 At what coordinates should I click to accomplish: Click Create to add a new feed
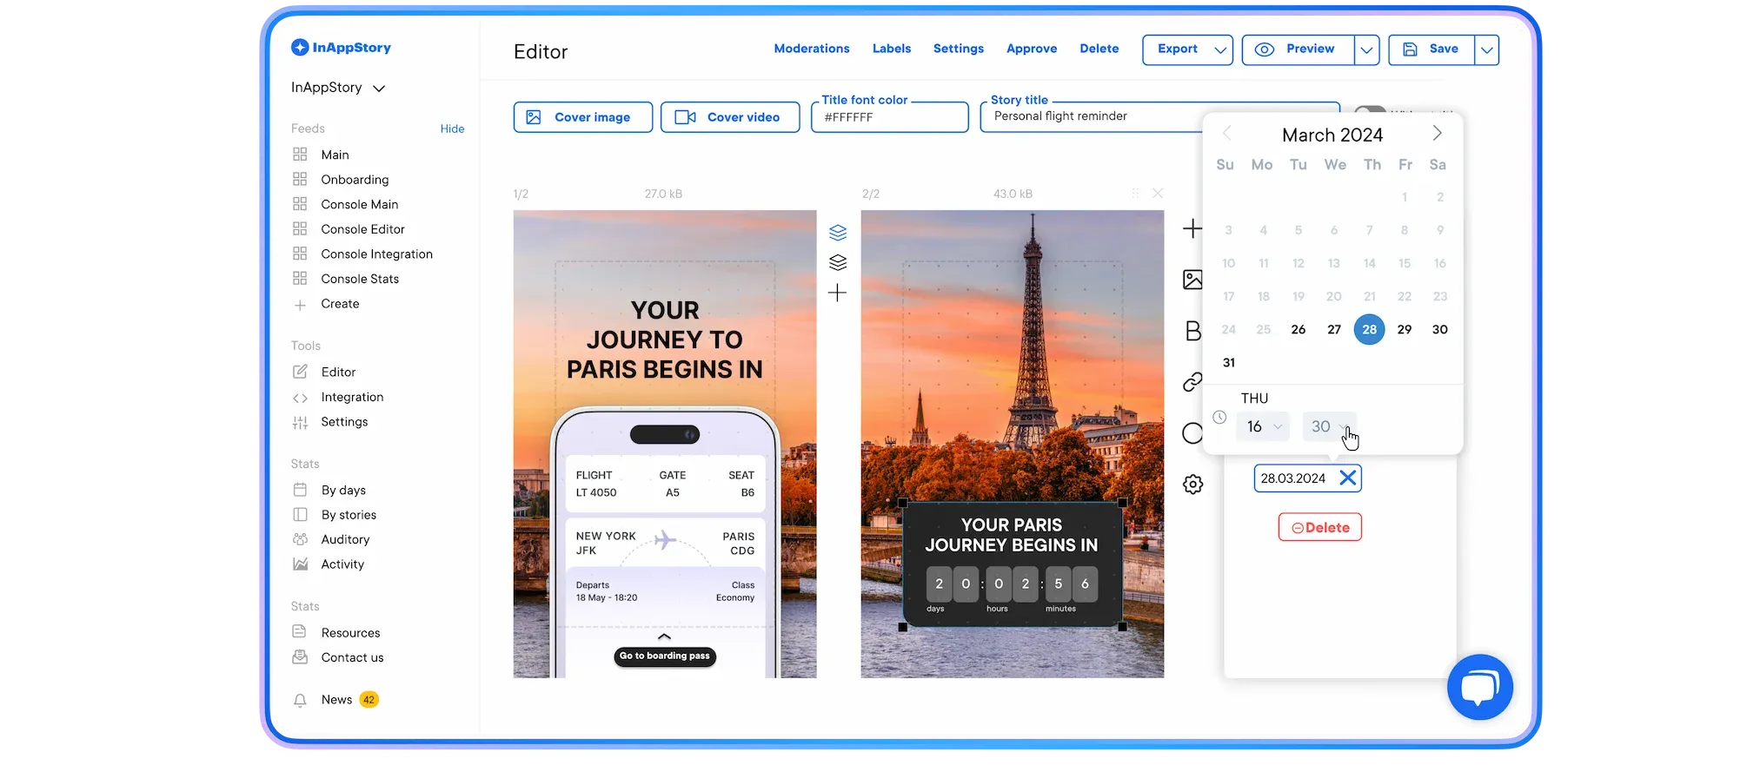tap(340, 304)
